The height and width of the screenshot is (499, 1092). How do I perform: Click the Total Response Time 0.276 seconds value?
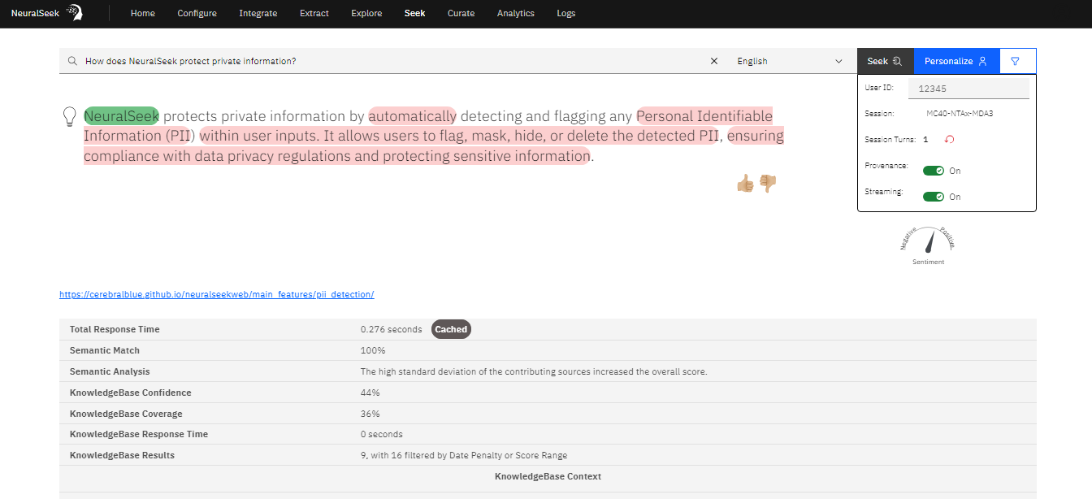pyautogui.click(x=392, y=329)
